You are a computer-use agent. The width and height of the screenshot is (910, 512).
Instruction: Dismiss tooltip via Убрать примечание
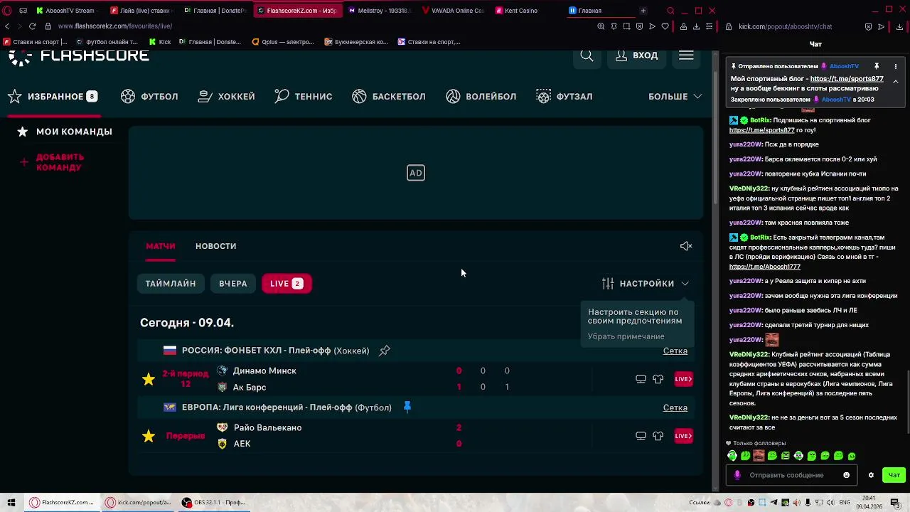626,336
